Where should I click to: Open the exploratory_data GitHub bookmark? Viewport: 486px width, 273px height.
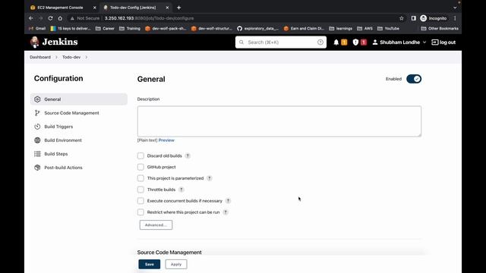pos(257,29)
